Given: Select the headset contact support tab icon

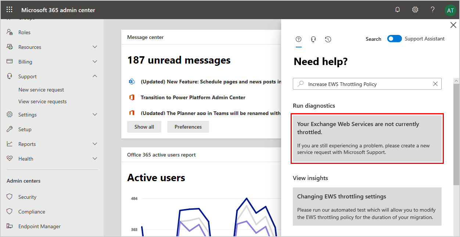Looking at the screenshot, I should pos(313,39).
